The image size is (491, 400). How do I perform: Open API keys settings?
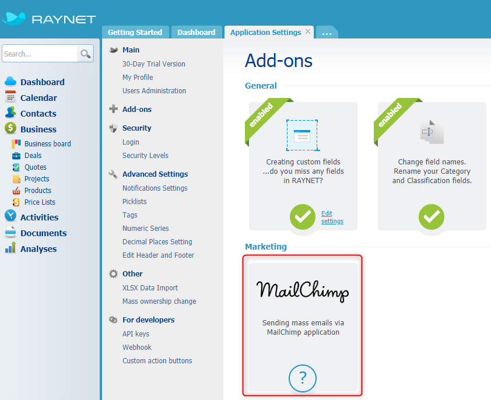tap(136, 334)
